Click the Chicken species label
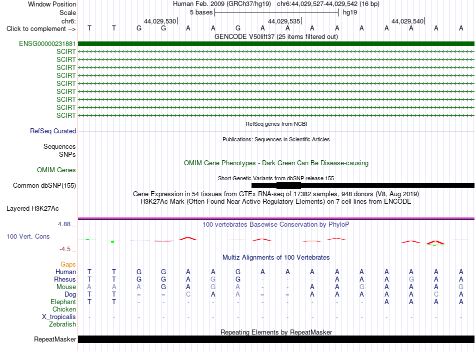 tap(64, 309)
